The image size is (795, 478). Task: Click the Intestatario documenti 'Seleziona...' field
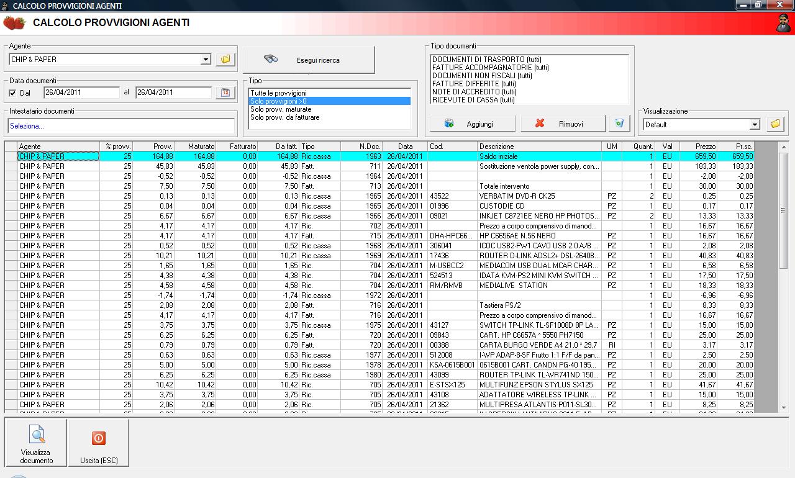click(121, 126)
